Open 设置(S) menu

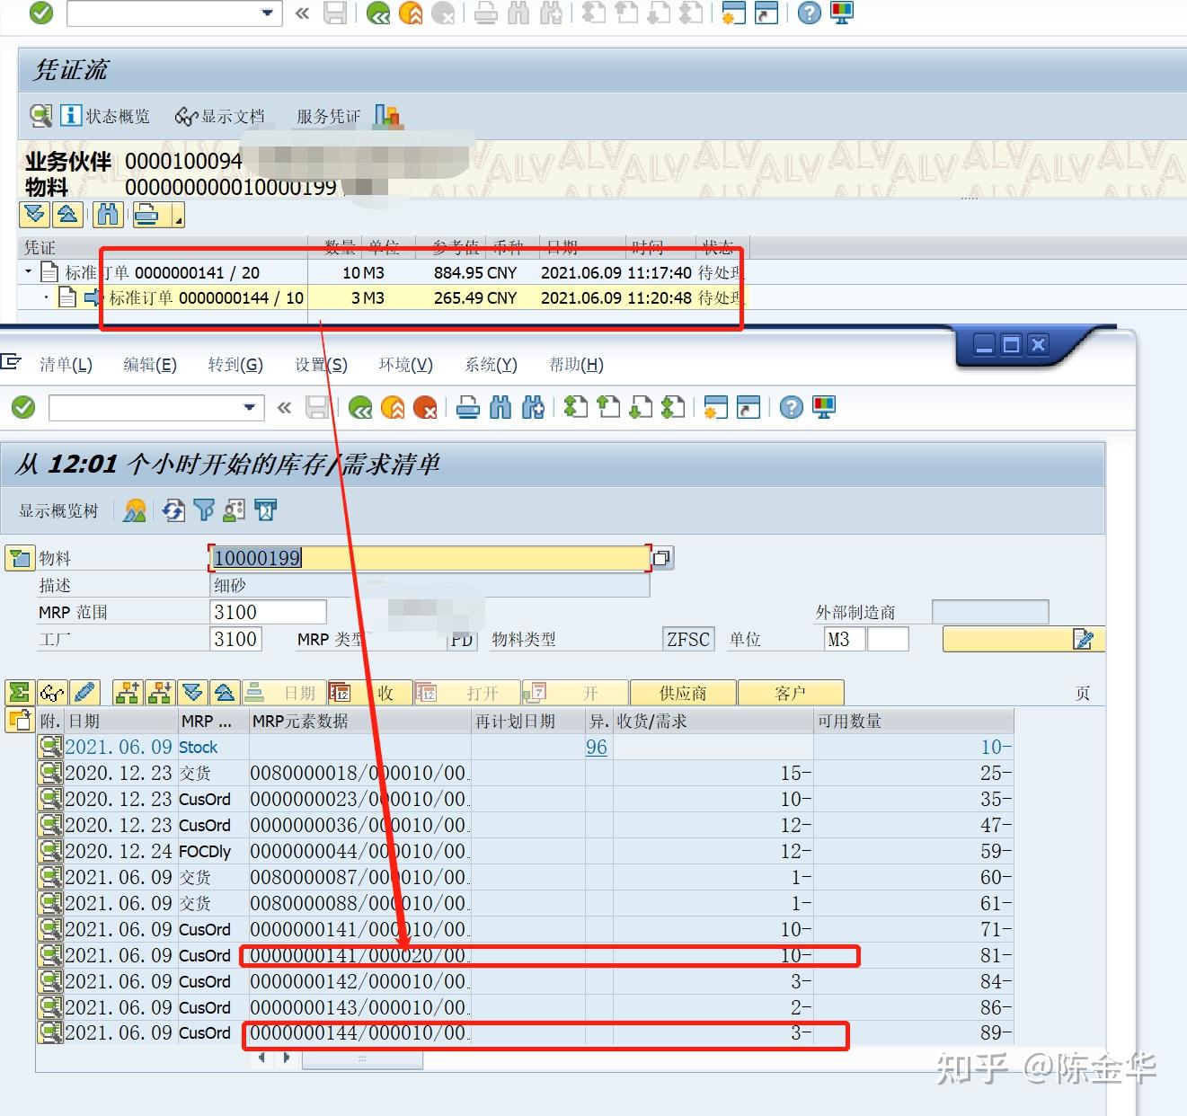[x=322, y=364]
